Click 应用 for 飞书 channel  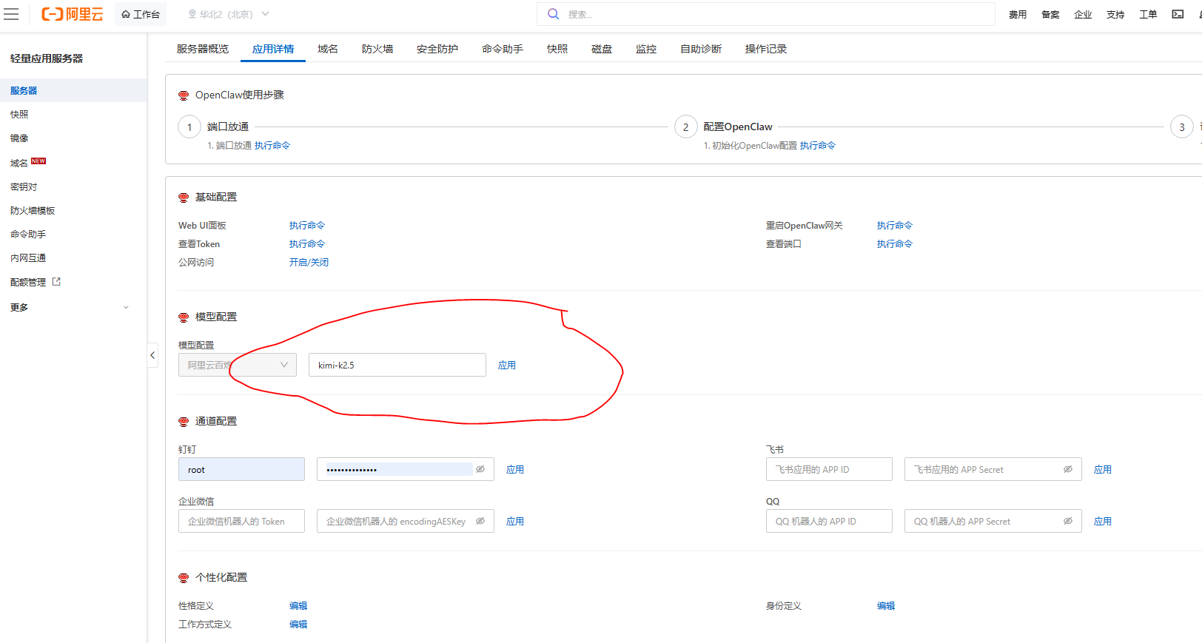(x=1103, y=470)
